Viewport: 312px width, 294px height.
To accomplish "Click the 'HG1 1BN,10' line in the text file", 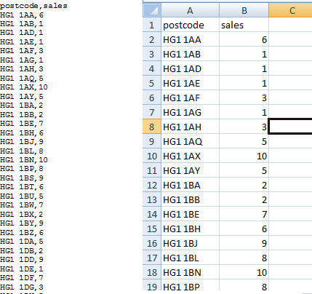I will point(24,160).
